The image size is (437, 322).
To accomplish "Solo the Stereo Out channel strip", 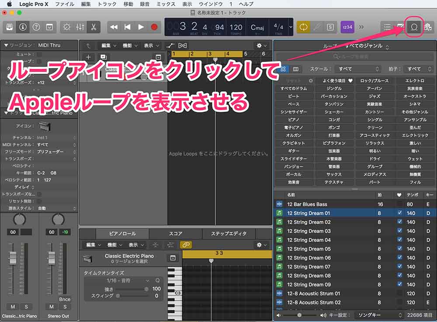I will pos(65,307).
